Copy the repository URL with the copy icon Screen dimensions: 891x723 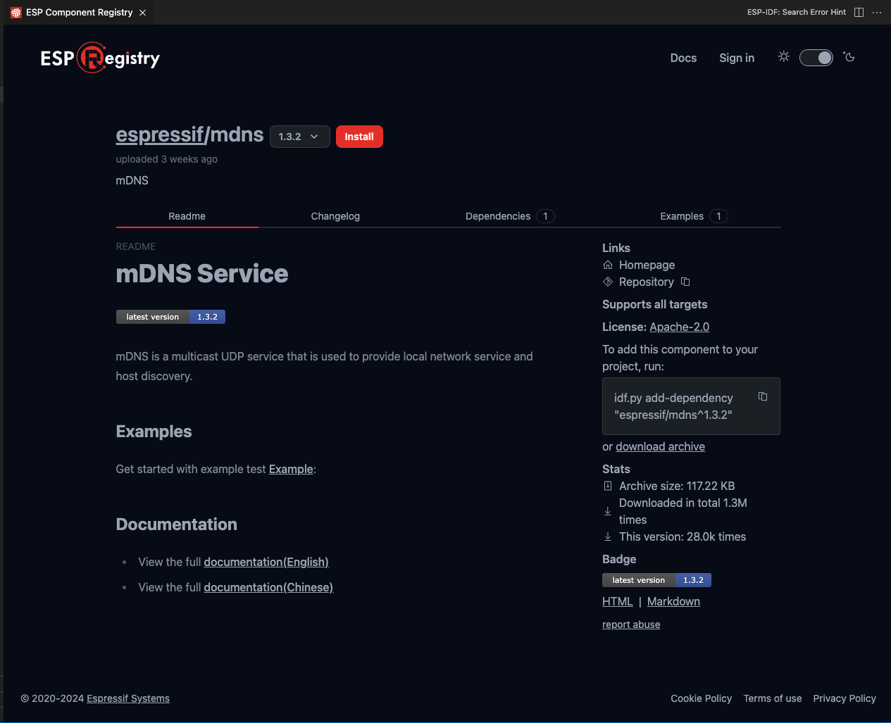click(x=685, y=282)
